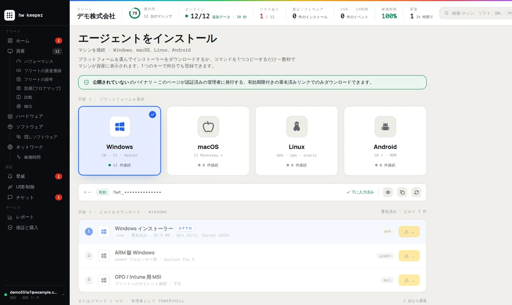Download the ARM 版 Windows arm64 build
Viewport: 512px width, 305px height.
(x=409, y=256)
